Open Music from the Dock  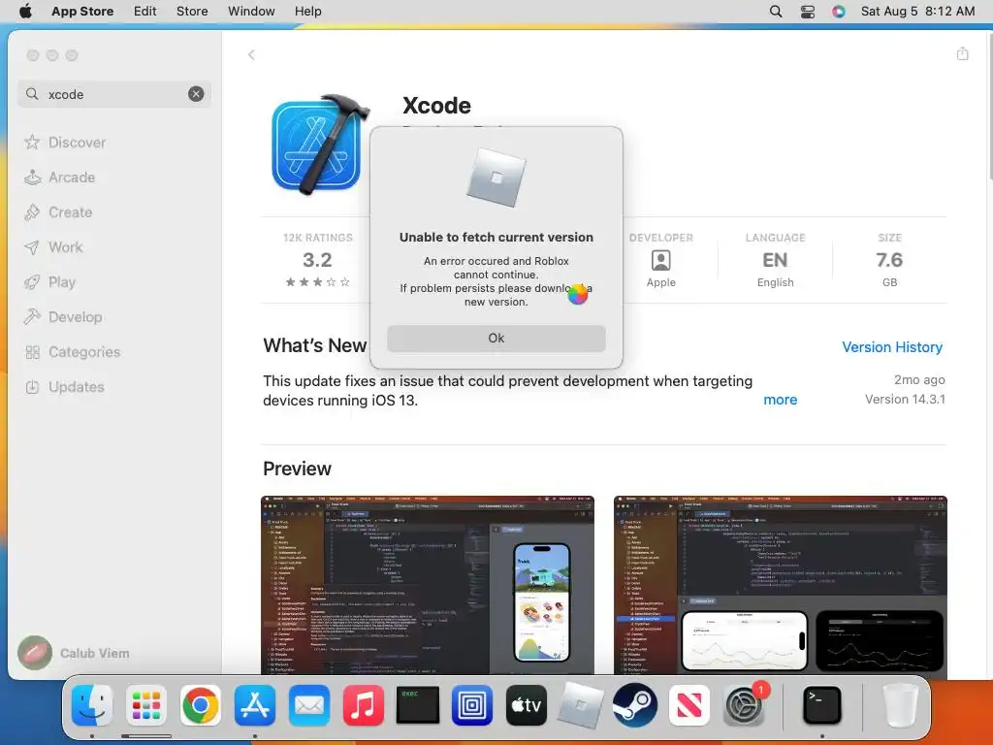pyautogui.click(x=364, y=705)
